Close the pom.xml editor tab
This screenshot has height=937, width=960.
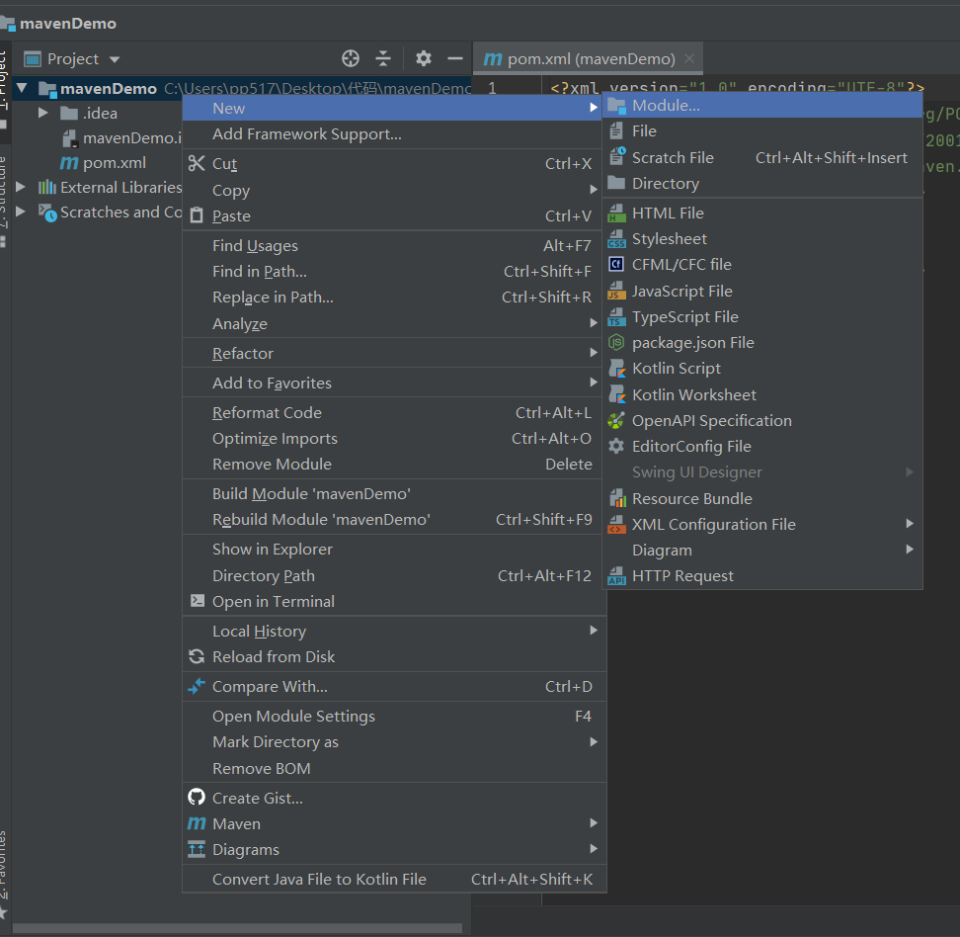tap(689, 58)
